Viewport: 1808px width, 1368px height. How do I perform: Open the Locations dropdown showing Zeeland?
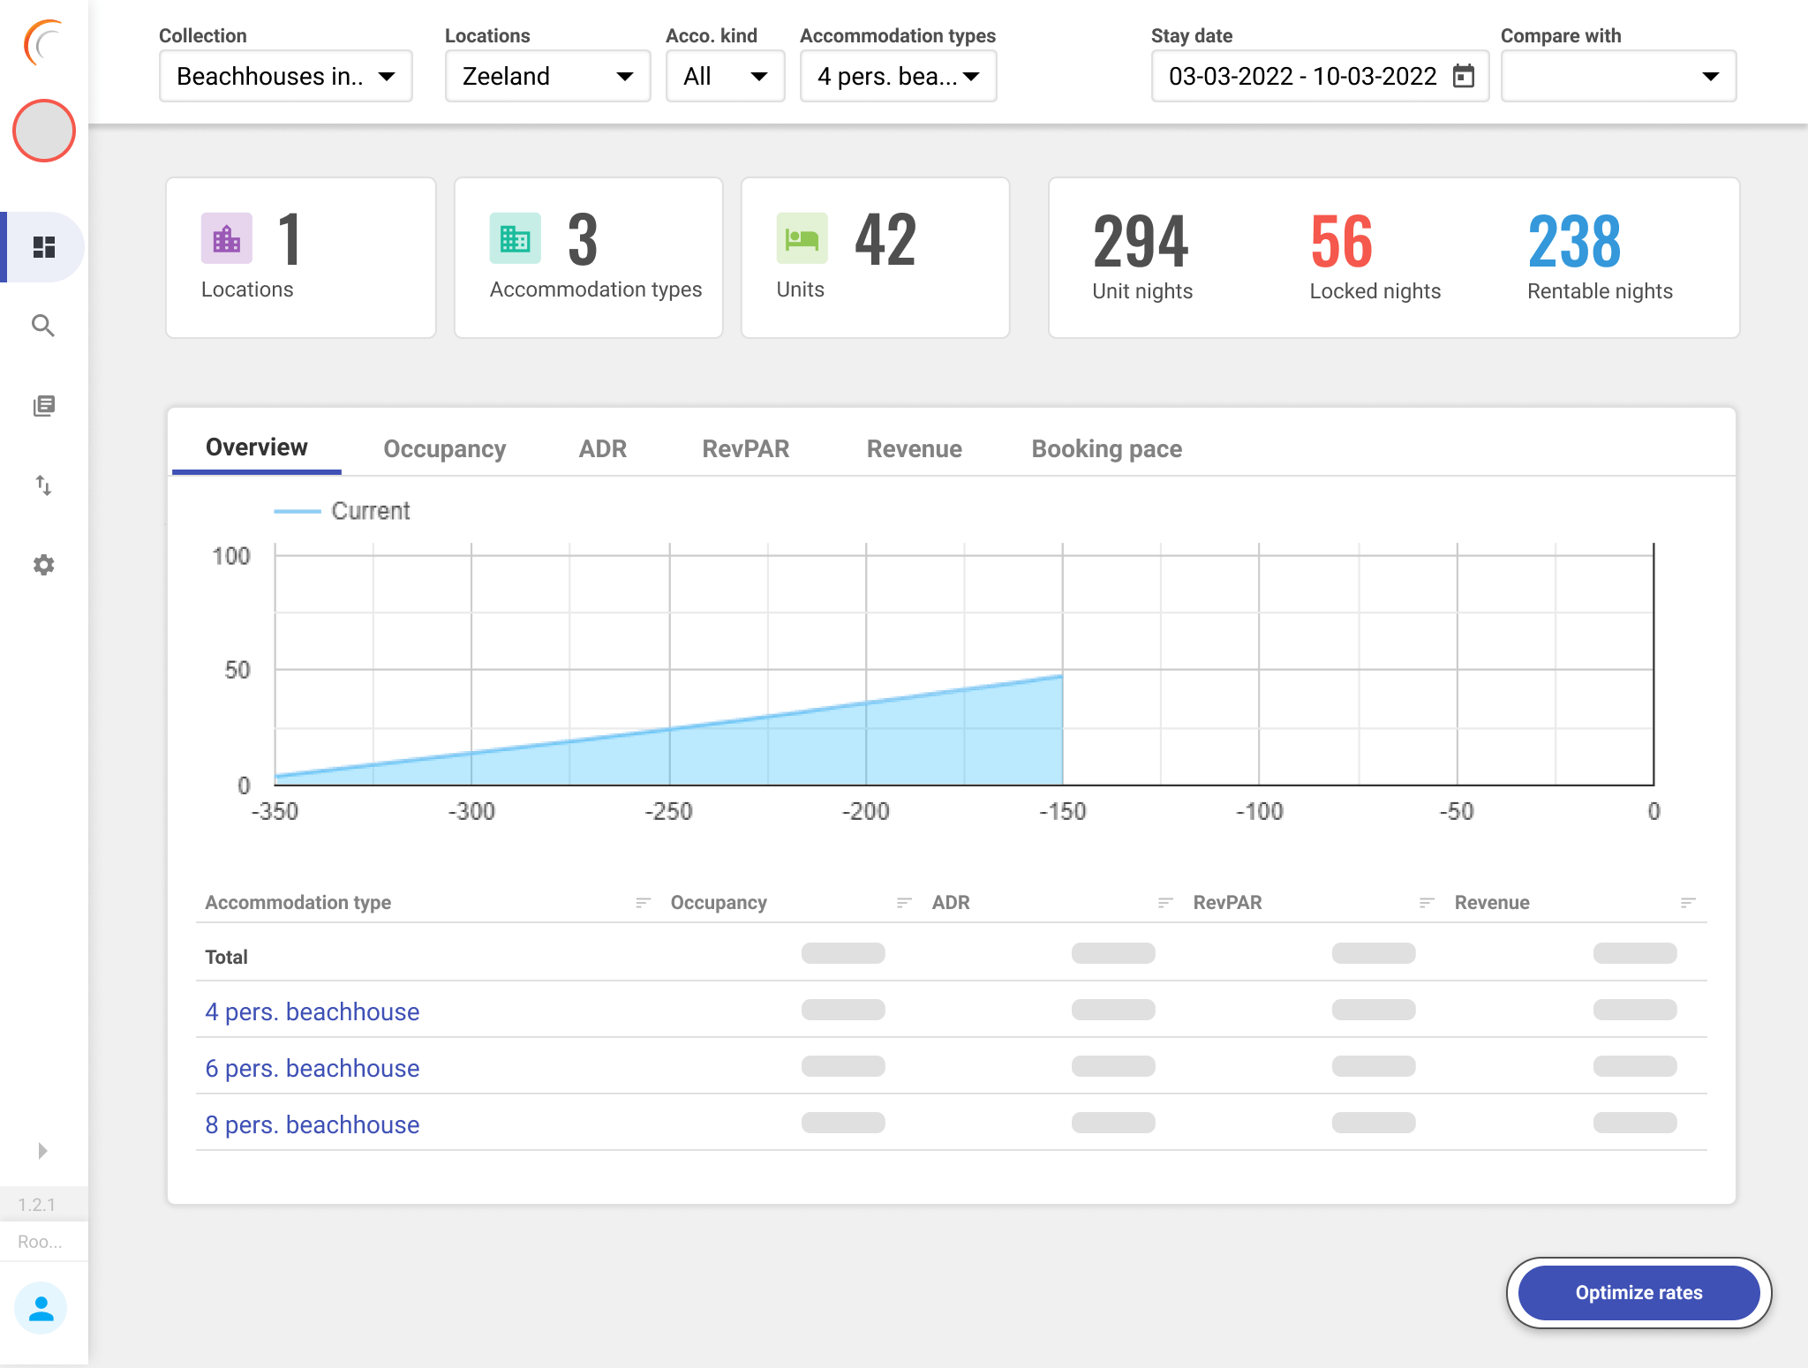(x=547, y=77)
